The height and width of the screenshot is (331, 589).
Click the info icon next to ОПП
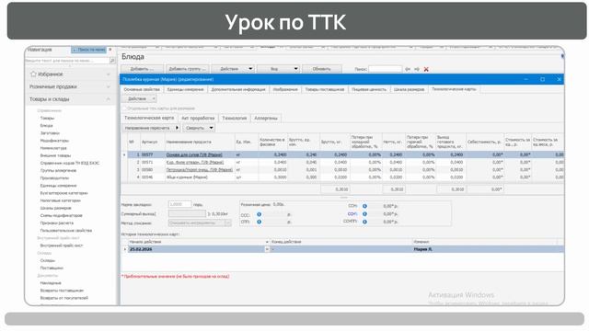click(259, 222)
